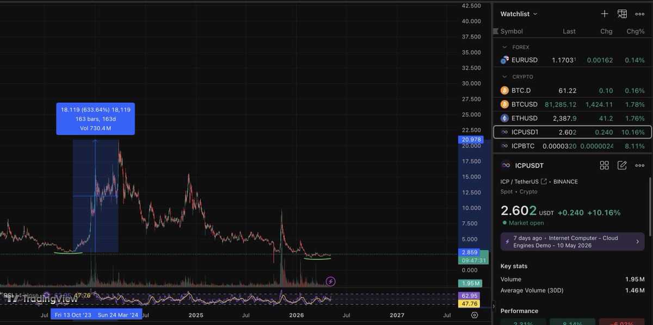Click the green 1.95 M volume axis label
This screenshot has width=653, height=325.
pos(471,284)
